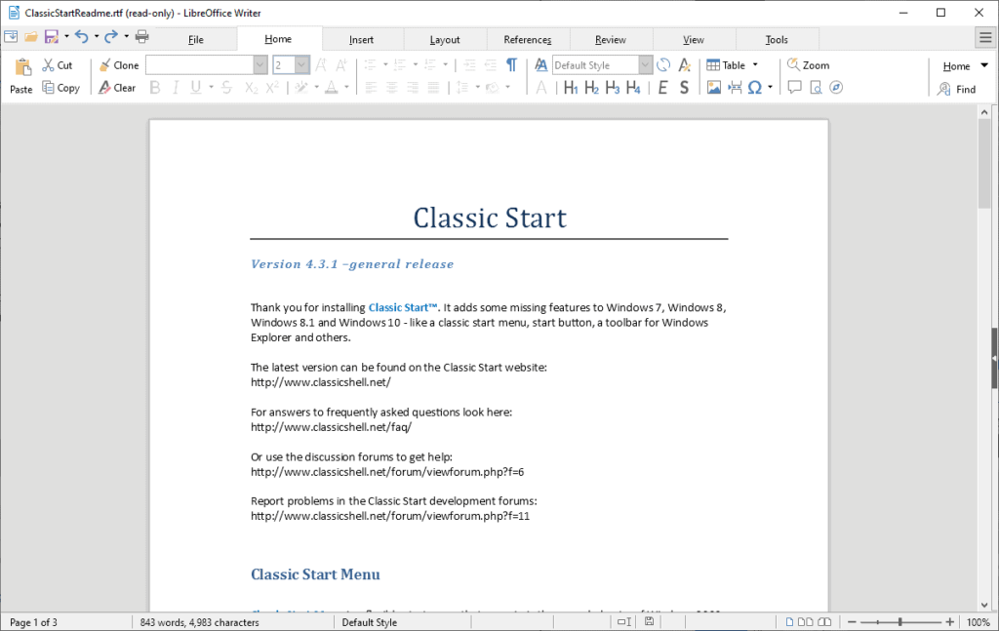Switch to the Insert tab
Screen dimensions: 999x631
tap(362, 39)
